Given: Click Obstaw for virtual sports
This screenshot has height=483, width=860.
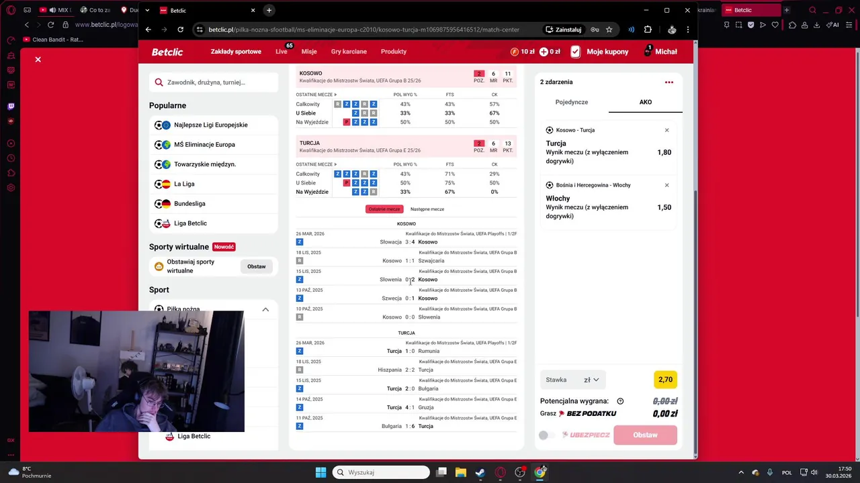Looking at the screenshot, I should pos(257,266).
